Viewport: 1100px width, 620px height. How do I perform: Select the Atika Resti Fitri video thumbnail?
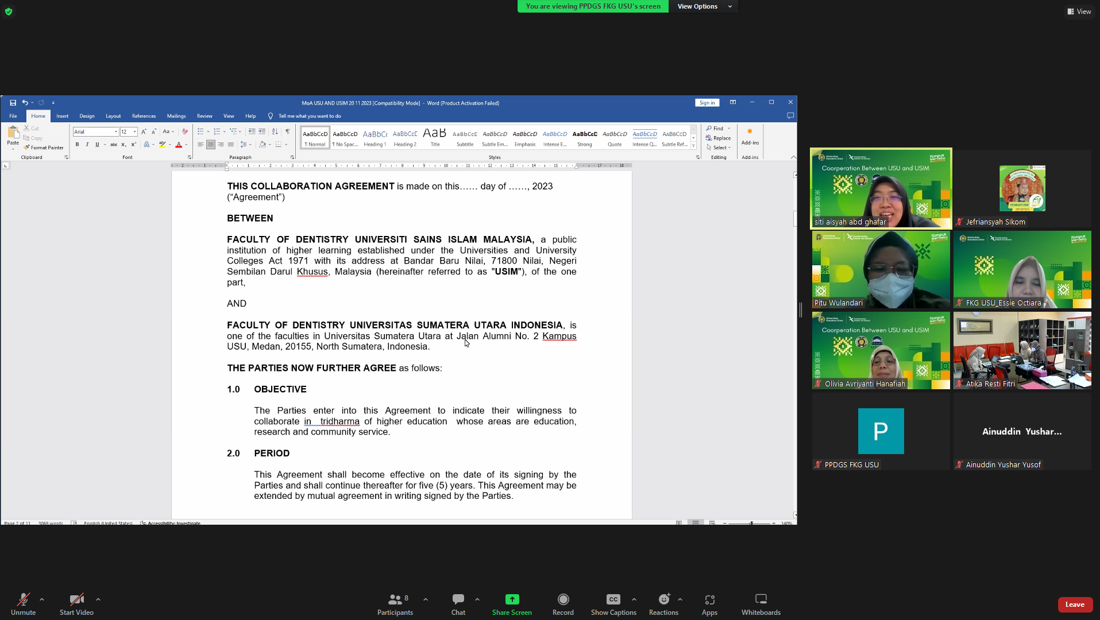tap(1022, 350)
